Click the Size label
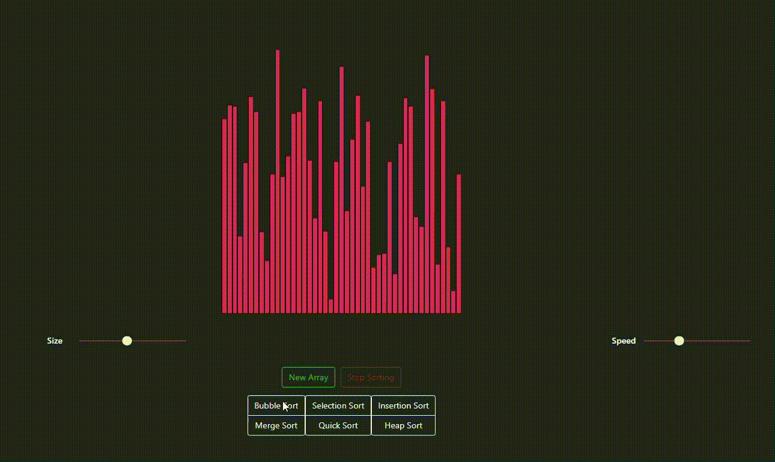 [54, 340]
